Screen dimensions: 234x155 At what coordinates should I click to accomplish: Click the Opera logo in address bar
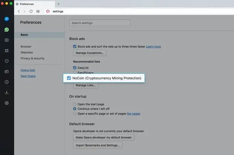(x=48, y=12)
